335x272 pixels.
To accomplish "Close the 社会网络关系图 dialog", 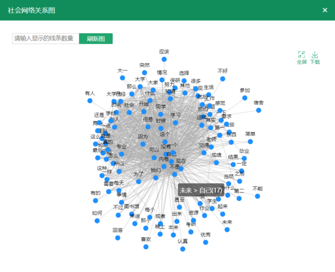I will pyautogui.click(x=325, y=10).
